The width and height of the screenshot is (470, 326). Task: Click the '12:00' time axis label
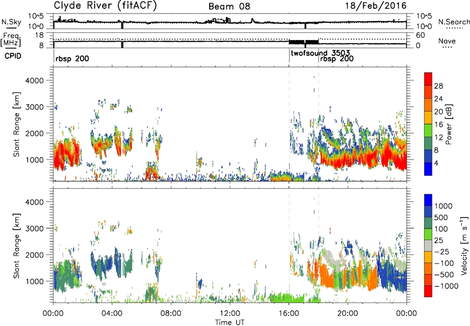point(230,313)
